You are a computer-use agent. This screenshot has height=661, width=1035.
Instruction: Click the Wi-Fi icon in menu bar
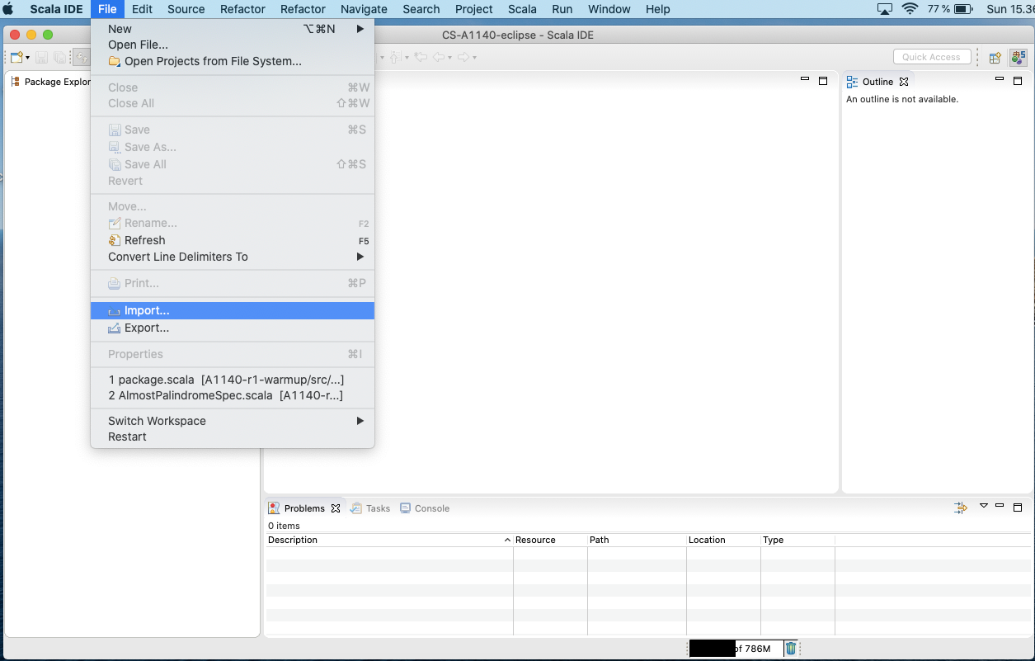click(910, 9)
